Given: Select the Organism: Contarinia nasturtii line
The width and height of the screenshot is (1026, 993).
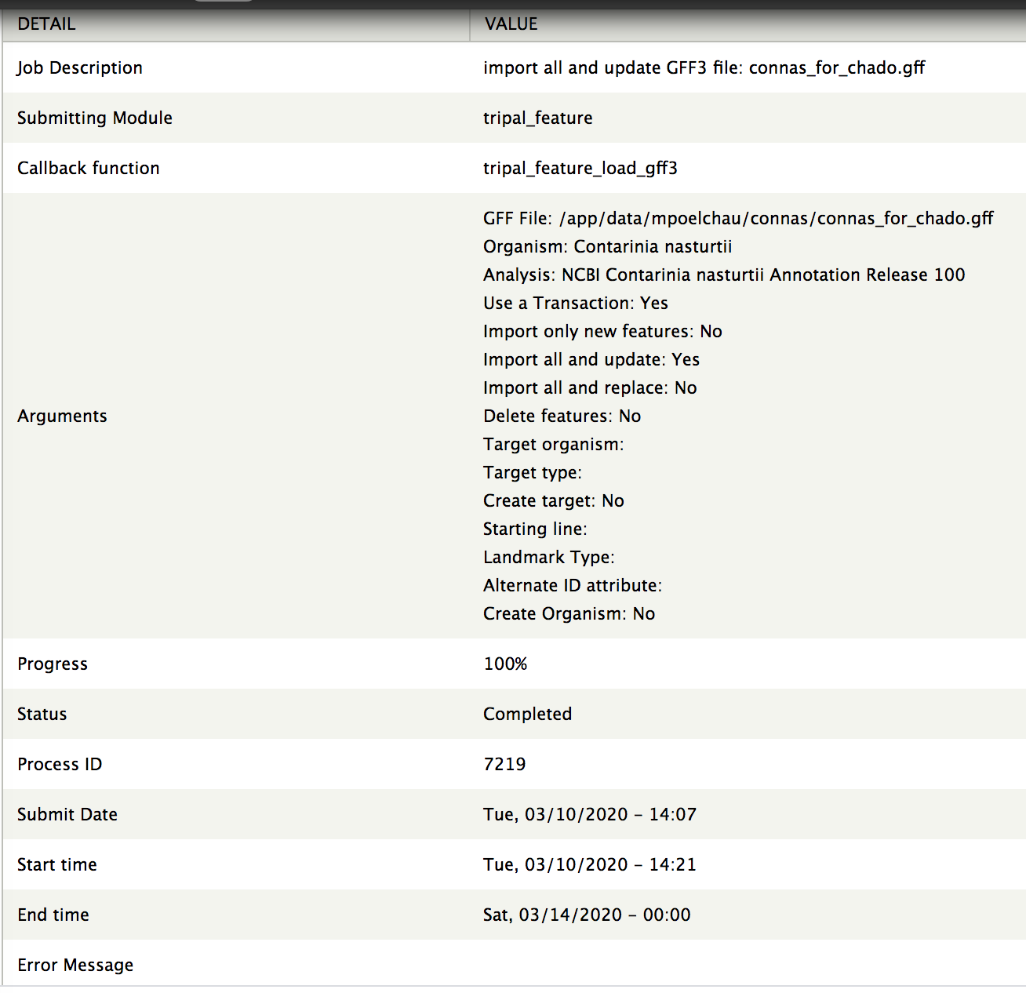Looking at the screenshot, I should click(x=608, y=247).
